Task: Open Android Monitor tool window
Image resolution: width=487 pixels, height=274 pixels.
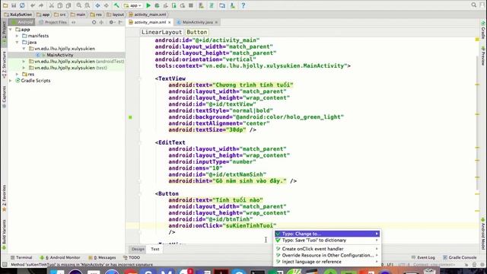Action: click(60, 257)
